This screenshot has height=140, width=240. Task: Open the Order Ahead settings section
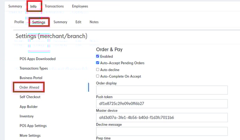[x=29, y=87]
